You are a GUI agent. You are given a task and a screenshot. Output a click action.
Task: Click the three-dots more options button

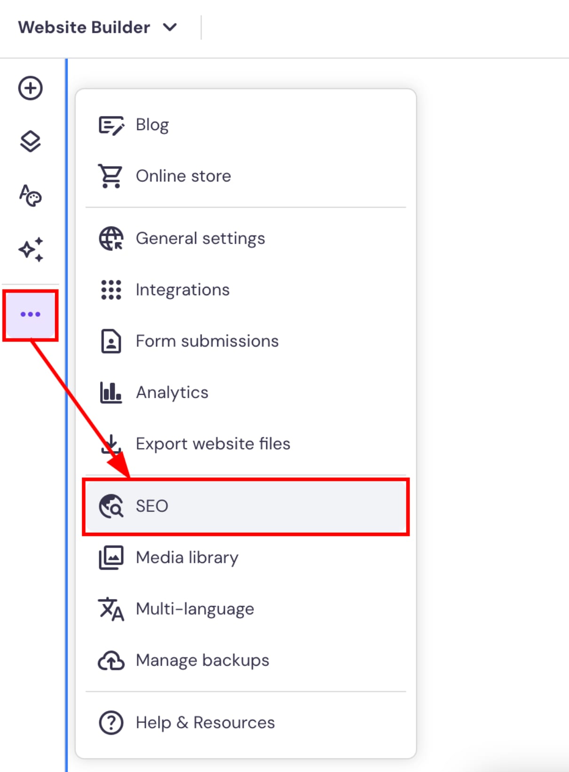tap(31, 314)
